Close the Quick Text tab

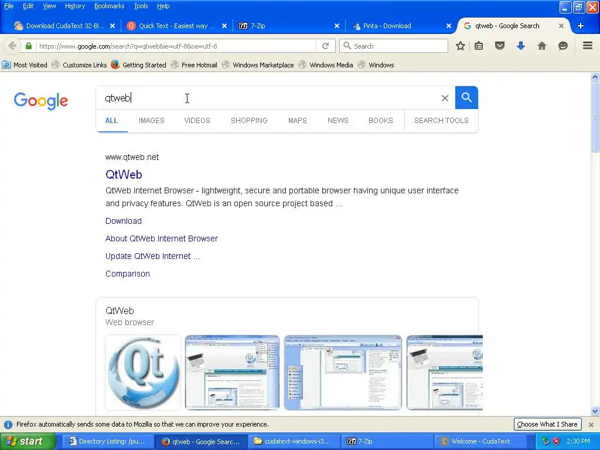(224, 26)
